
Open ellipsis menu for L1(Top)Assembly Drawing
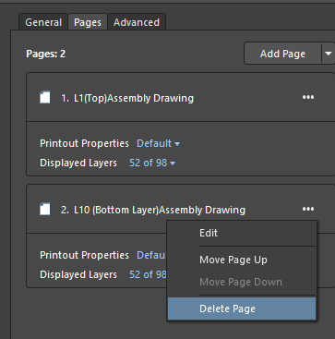click(x=308, y=97)
